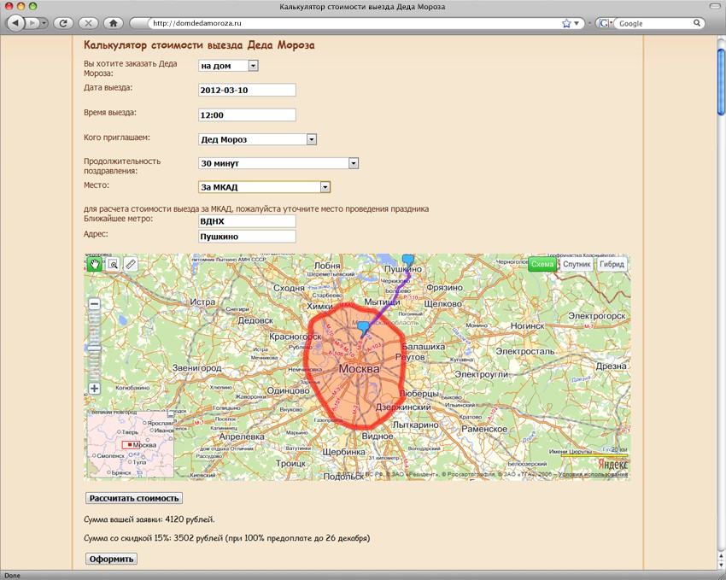Screen dimensions: 726x580
Task: Click the overview minimap
Action: point(131,444)
